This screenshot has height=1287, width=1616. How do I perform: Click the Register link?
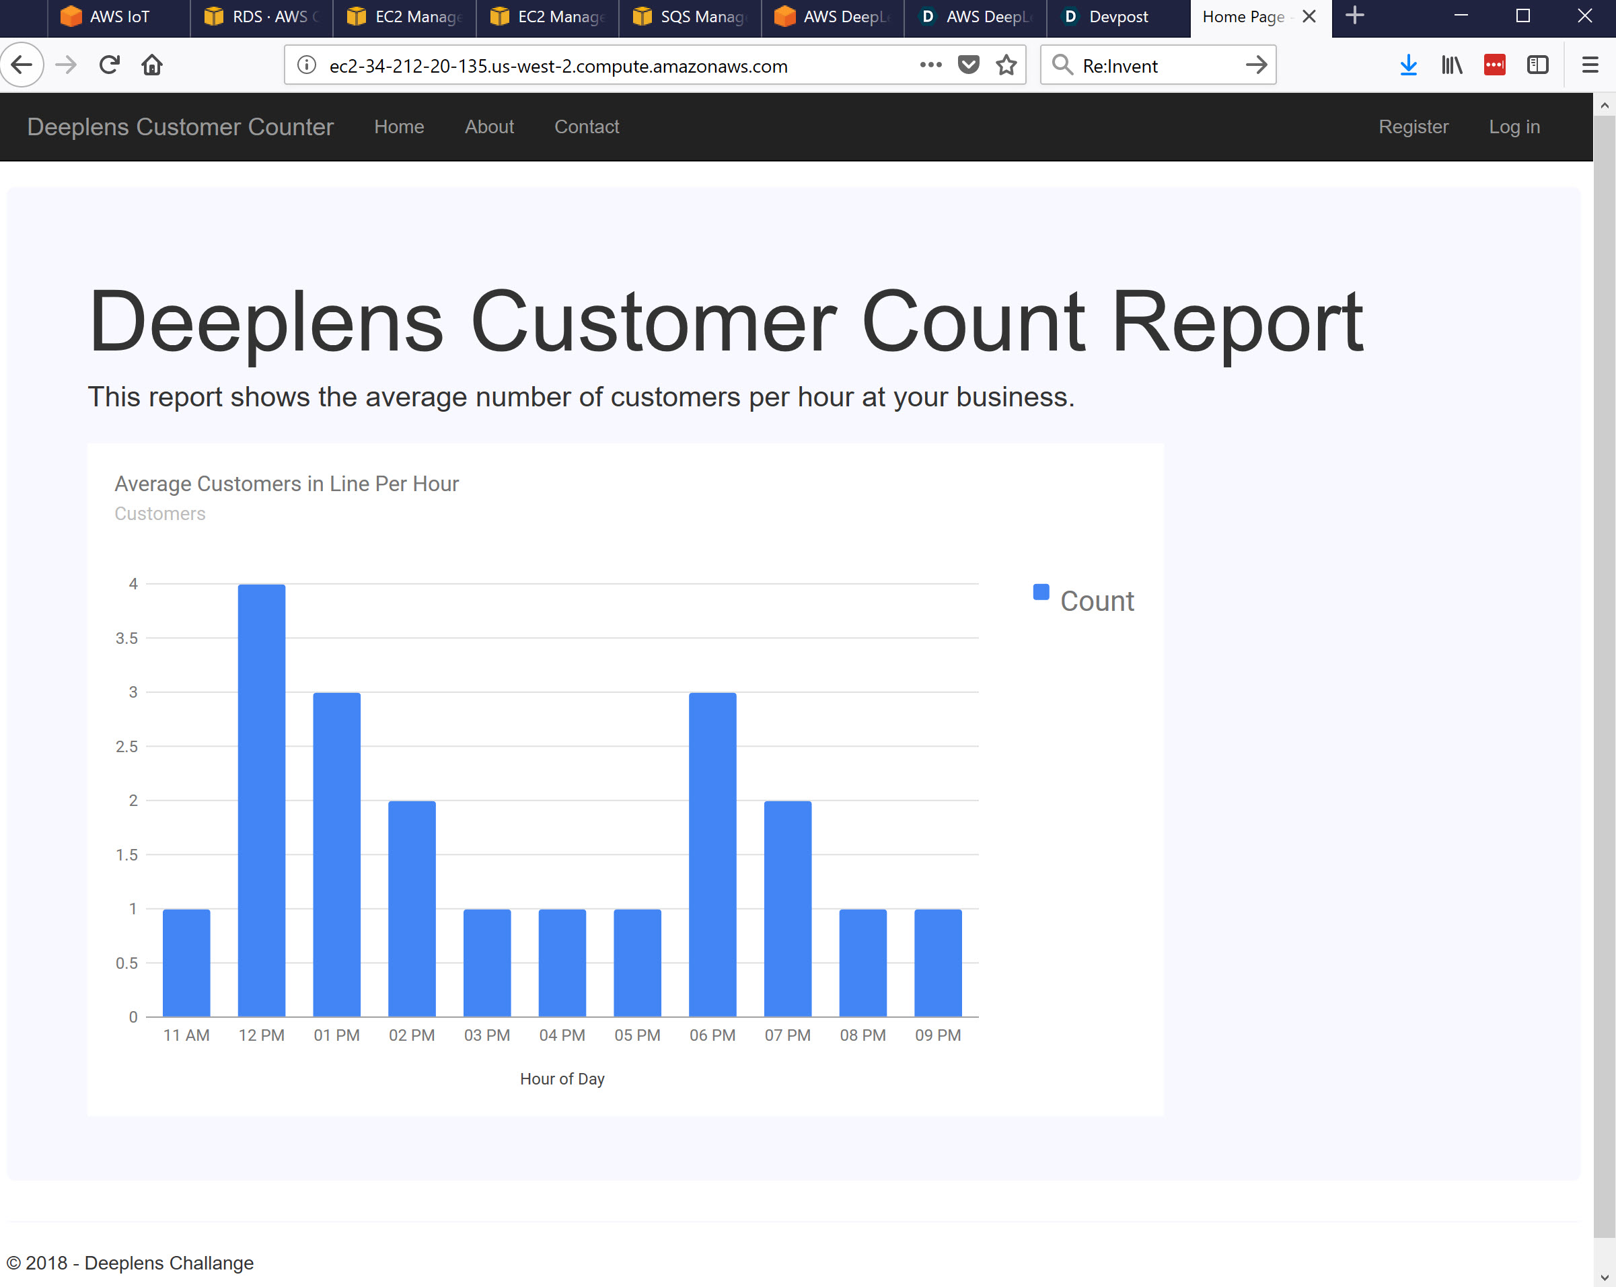click(1413, 126)
